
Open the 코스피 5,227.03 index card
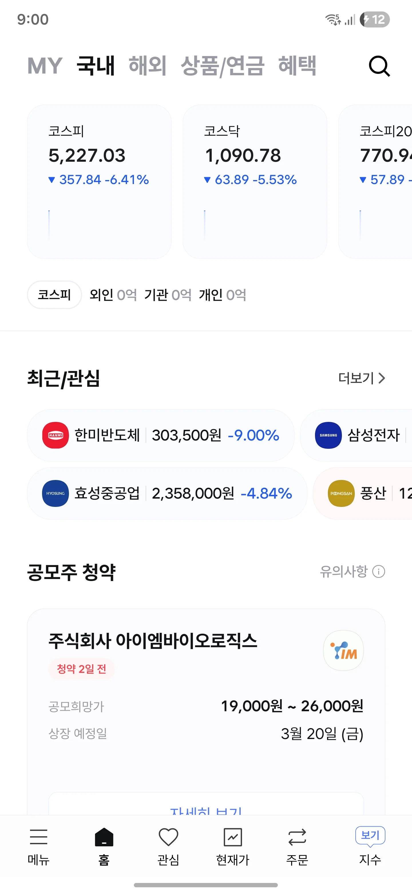coord(99,182)
